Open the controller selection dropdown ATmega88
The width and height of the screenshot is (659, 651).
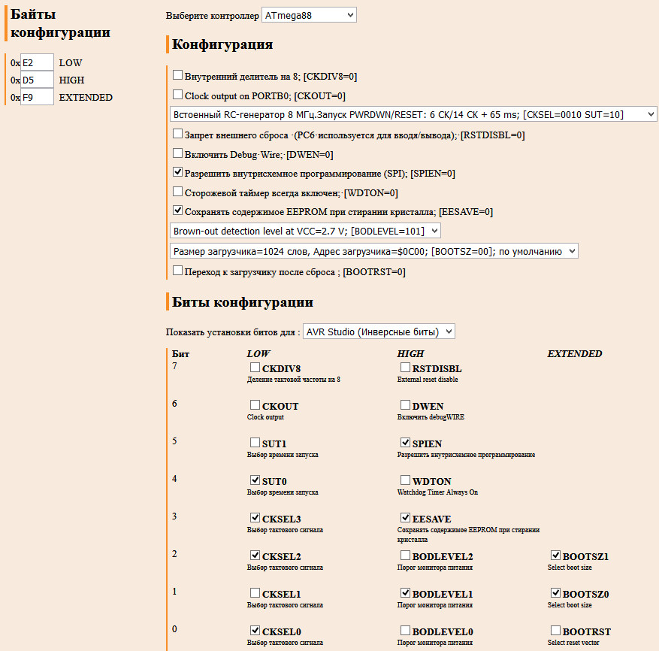click(309, 15)
